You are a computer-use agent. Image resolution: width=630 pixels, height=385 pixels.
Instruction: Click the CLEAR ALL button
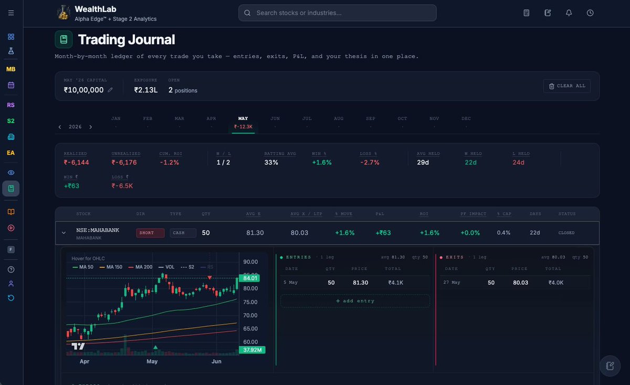(x=567, y=86)
